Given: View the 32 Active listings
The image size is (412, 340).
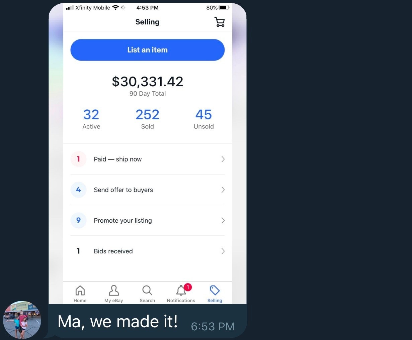Looking at the screenshot, I should [x=91, y=119].
